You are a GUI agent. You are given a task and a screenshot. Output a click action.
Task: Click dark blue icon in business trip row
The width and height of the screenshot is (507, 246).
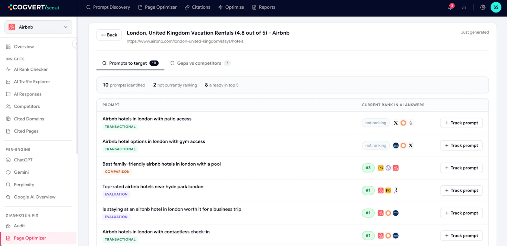click(396, 213)
